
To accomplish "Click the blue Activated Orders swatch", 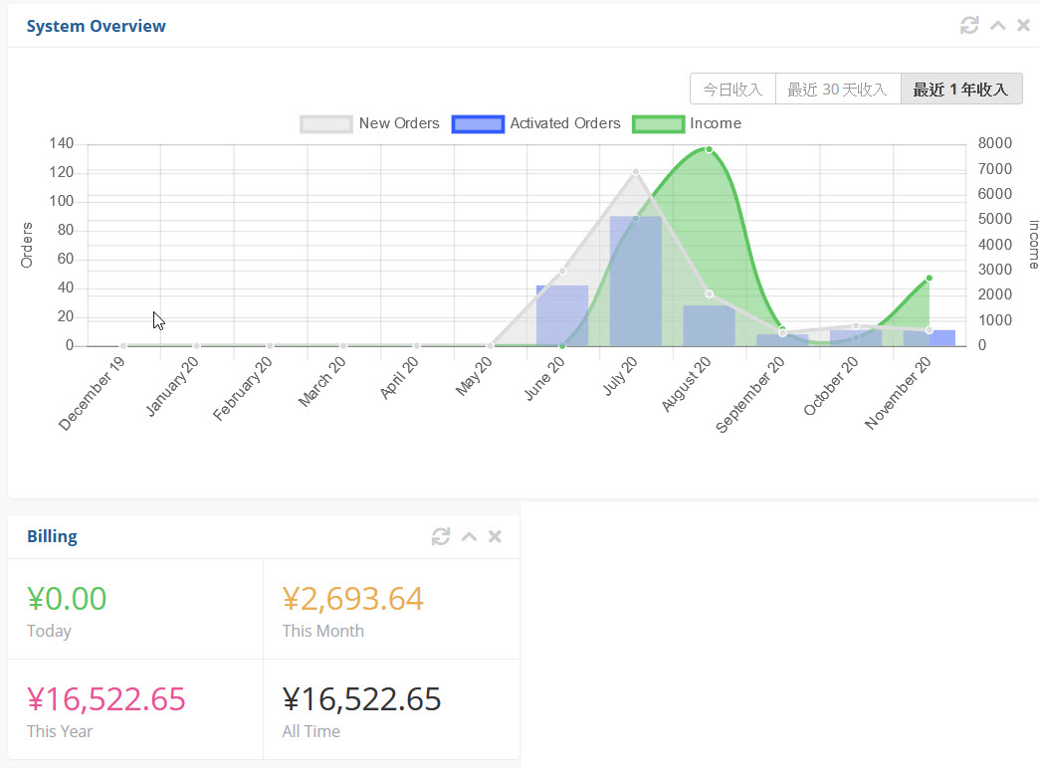I will (x=478, y=123).
